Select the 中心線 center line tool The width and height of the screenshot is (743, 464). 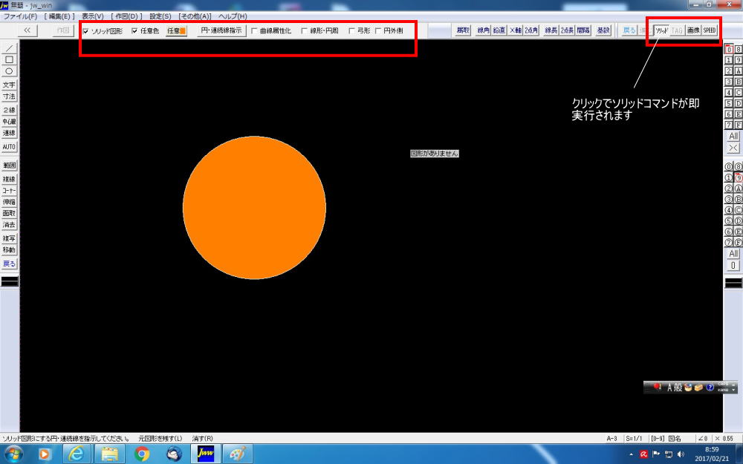pos(9,121)
